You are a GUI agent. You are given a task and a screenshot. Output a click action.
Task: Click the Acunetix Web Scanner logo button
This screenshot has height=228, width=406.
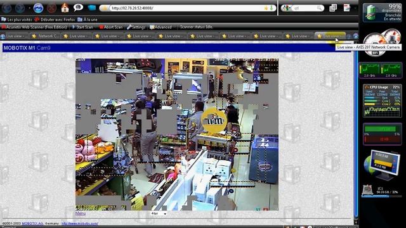(x=34, y=27)
